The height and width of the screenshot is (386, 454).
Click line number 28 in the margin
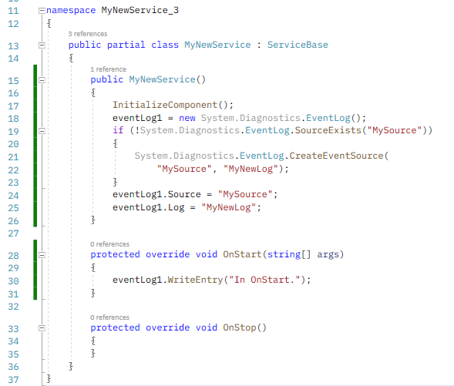(13, 256)
